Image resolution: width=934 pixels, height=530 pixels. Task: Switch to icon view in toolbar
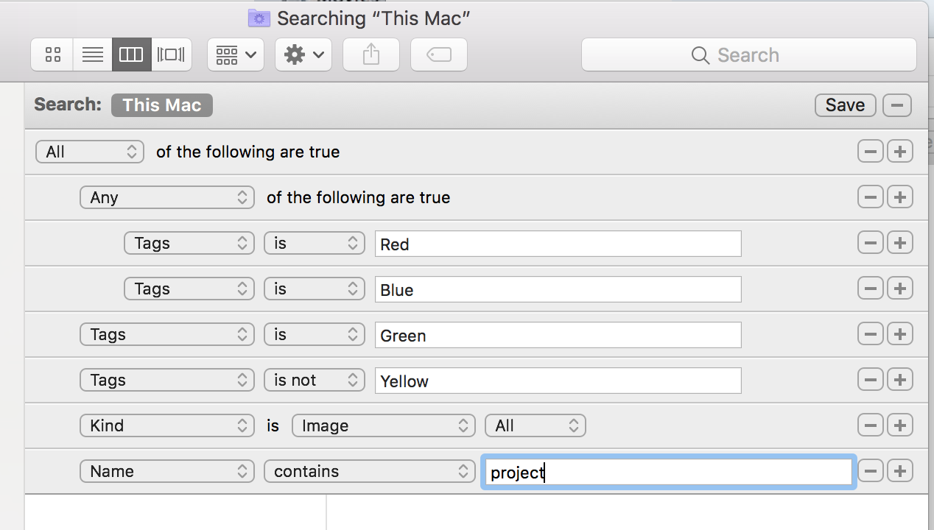(52, 54)
